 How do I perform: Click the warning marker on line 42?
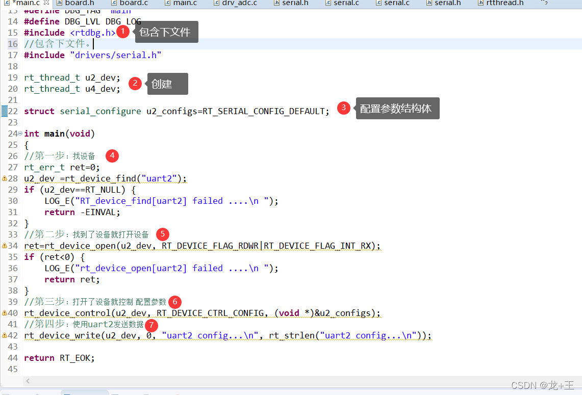5,335
